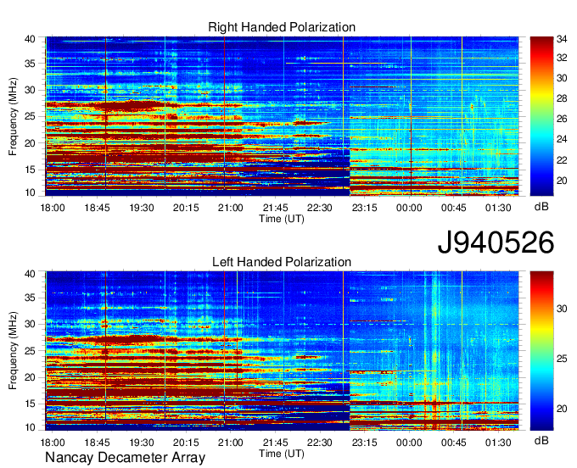Click the 21:00 time tick of the Right Handed plot

pyautogui.click(x=231, y=208)
